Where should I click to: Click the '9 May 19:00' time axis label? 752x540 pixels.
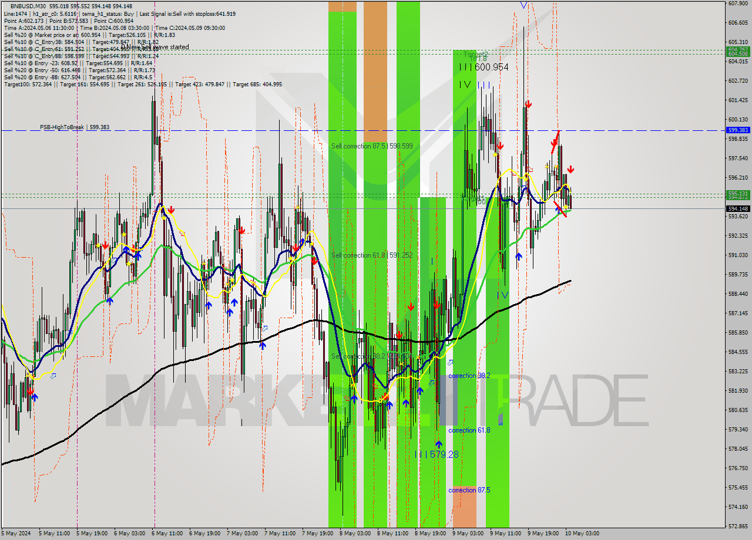click(x=543, y=534)
